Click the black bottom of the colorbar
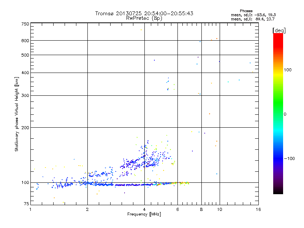Screen dimensions: 304x228 pyautogui.click(x=278, y=191)
